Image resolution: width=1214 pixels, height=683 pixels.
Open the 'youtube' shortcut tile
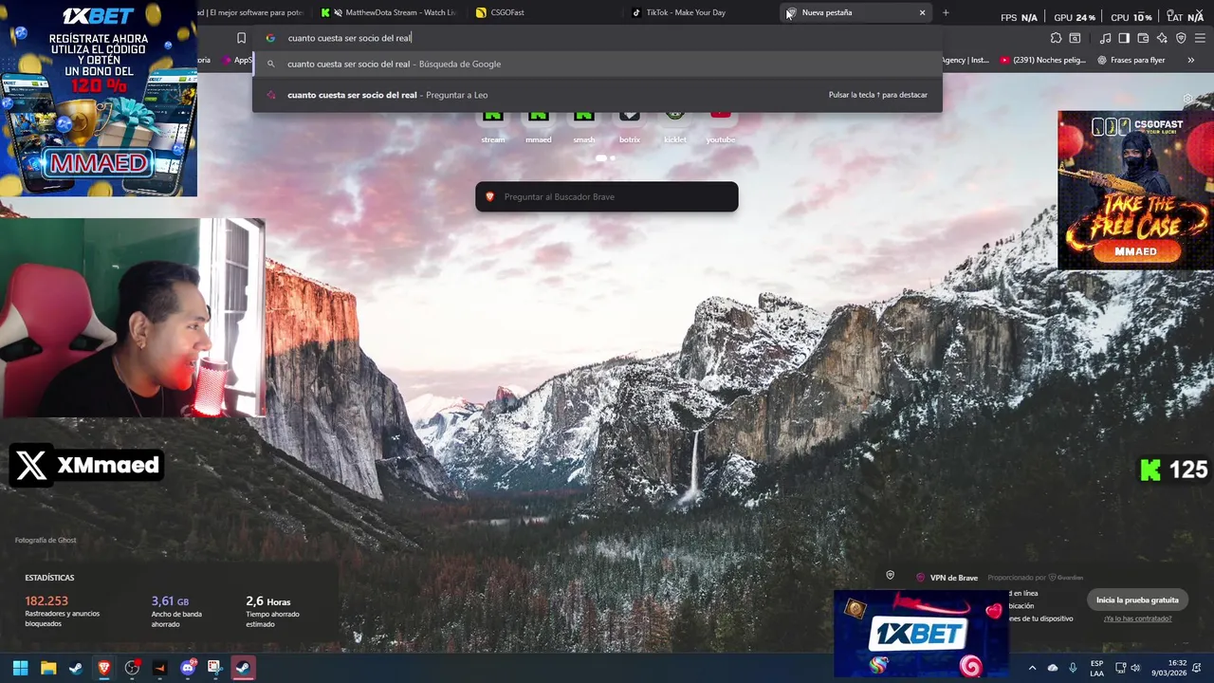point(721,126)
